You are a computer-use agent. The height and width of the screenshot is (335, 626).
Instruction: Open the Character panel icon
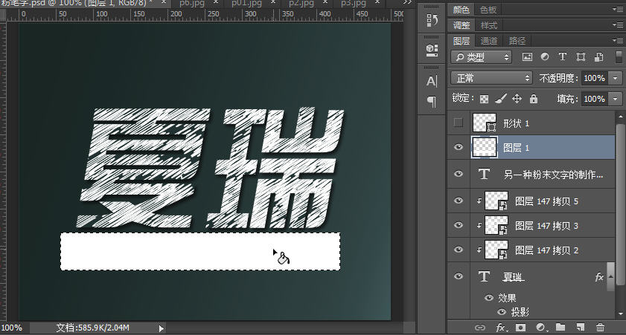point(432,81)
